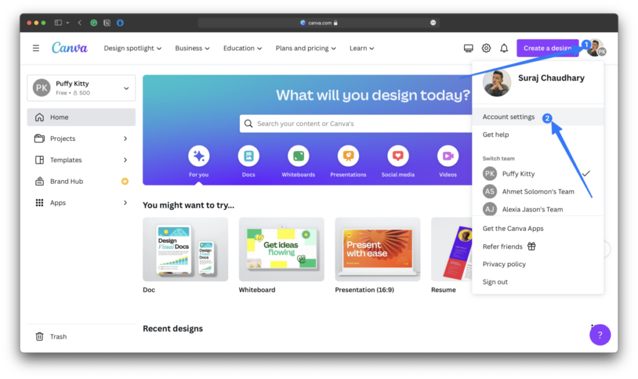This screenshot has width=638, height=379.
Task: Click the blue shield extension icon
Action: [120, 23]
